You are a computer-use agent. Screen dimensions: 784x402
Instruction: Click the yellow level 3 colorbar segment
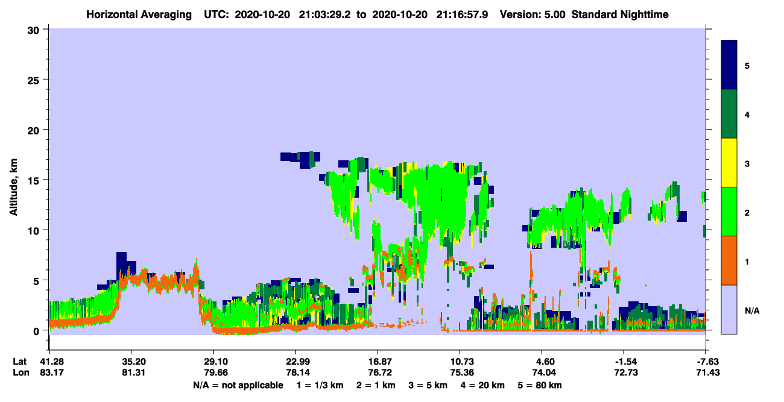point(729,163)
